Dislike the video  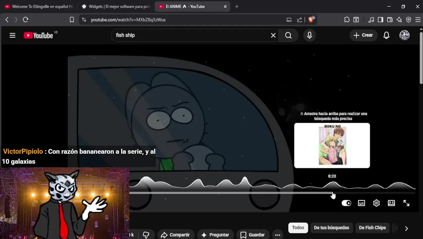pyautogui.click(x=146, y=235)
